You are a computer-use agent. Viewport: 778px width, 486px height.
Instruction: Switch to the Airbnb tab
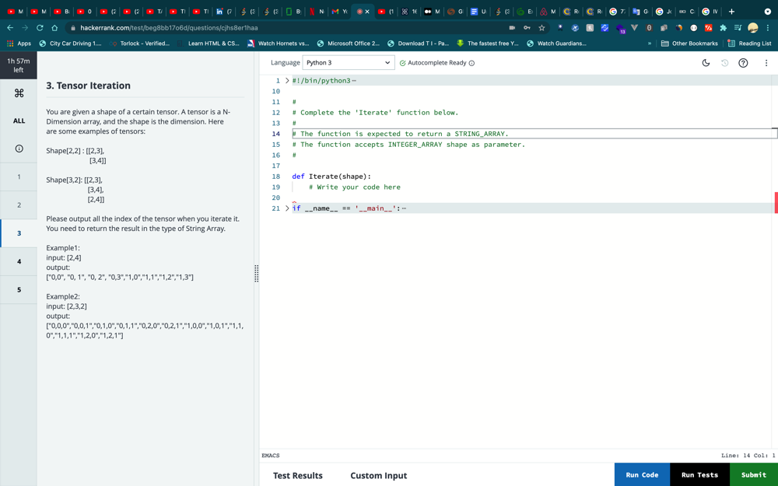pos(548,11)
